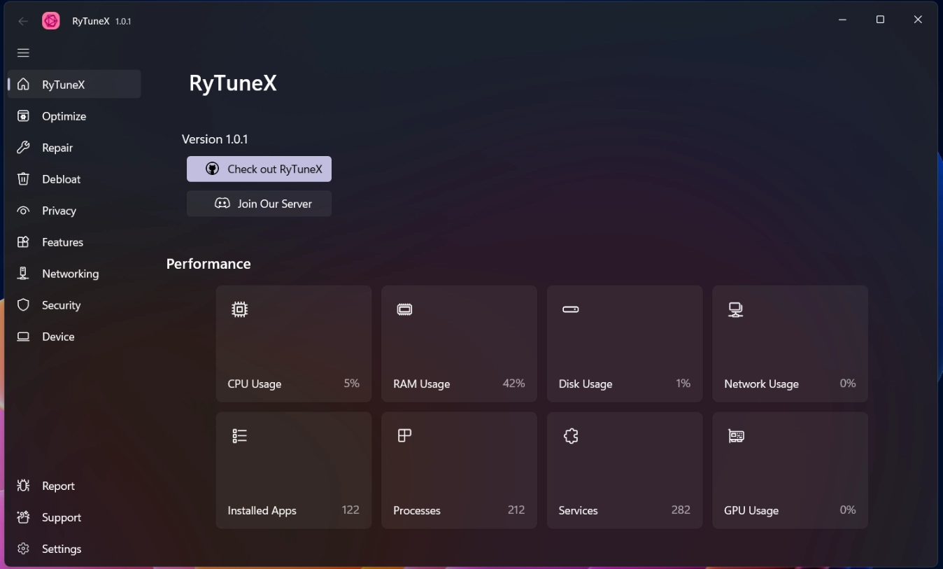Click the gear Settings icon
Viewport: 943px width, 569px height.
(23, 549)
